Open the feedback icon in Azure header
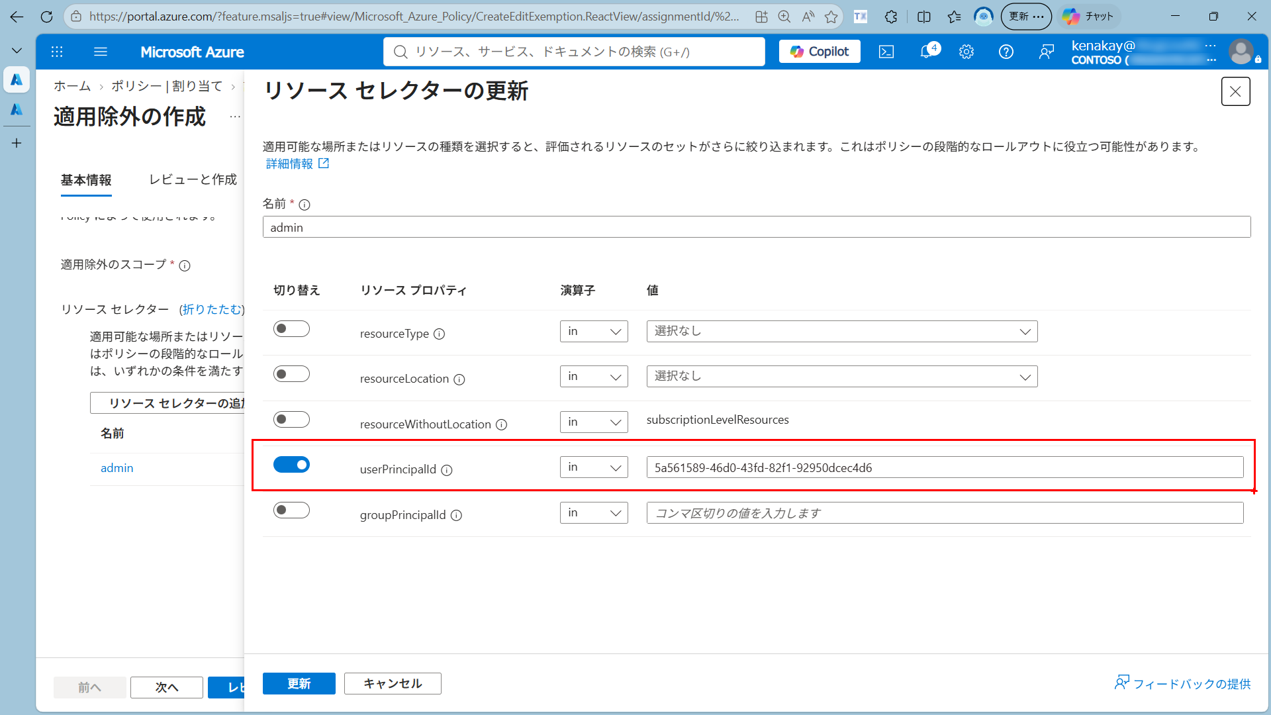Image resolution: width=1271 pixels, height=715 pixels. [1047, 52]
